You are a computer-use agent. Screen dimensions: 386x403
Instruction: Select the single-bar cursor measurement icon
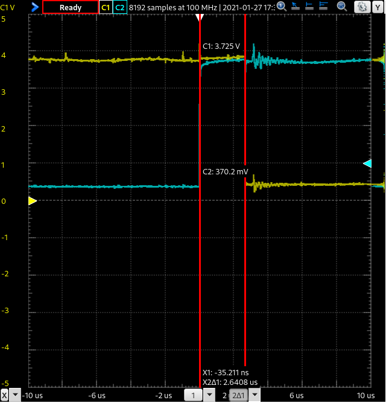pyautogui.click(x=308, y=7)
